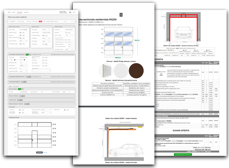Open the first dropdown under Extra optiuni

click(46, 110)
